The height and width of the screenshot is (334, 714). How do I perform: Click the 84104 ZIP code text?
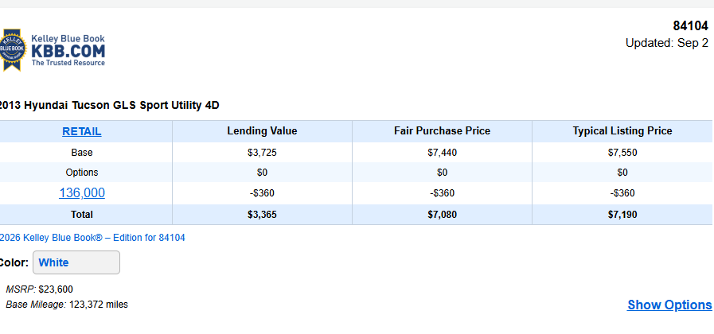[x=690, y=26]
